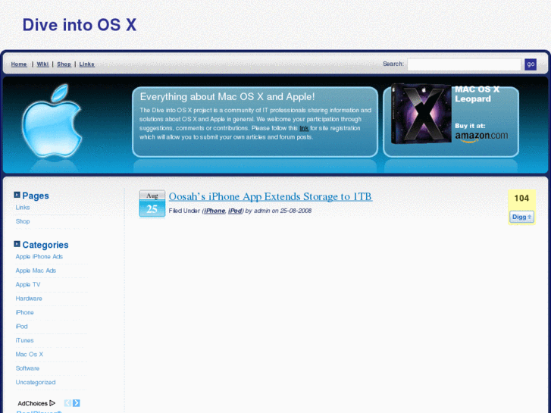Image resolution: width=551 pixels, height=413 pixels.
Task: Open the AdChoices info icon
Action: pos(52,403)
